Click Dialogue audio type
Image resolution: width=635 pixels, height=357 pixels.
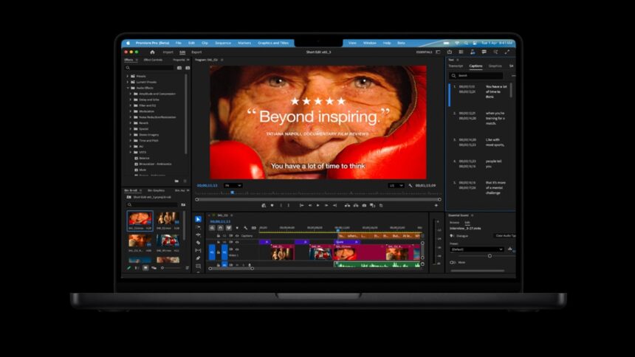click(462, 235)
